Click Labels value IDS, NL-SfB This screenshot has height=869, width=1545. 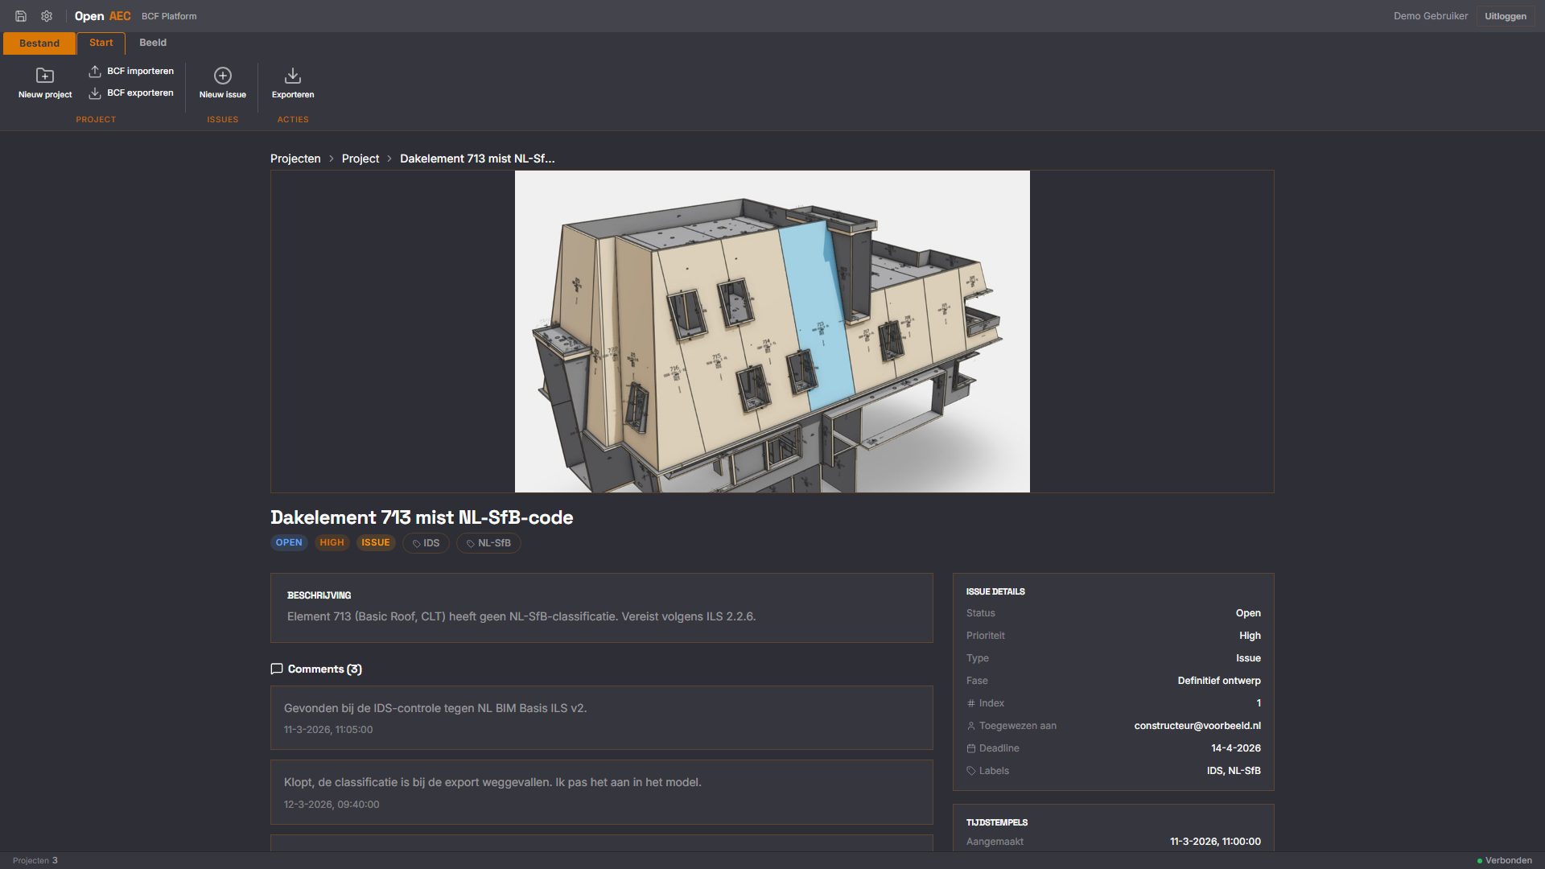tap(1234, 771)
